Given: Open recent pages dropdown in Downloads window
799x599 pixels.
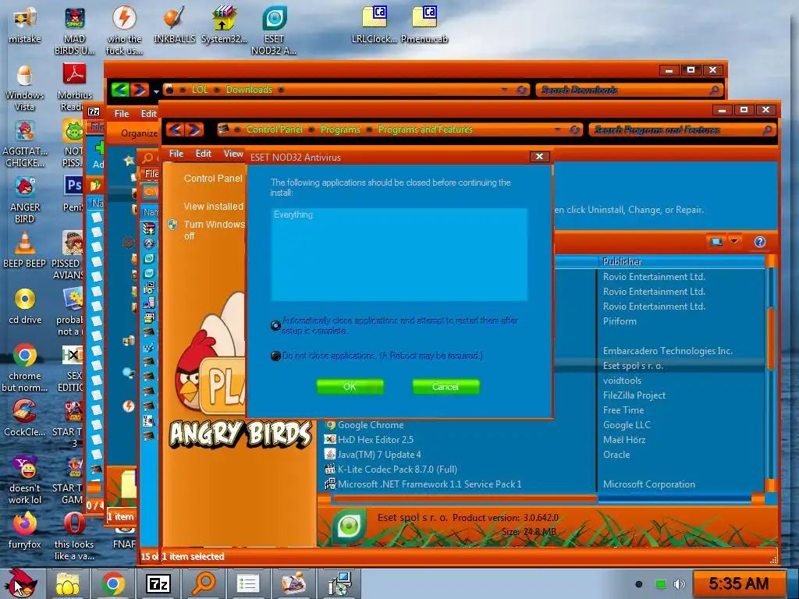Looking at the screenshot, I should [156, 92].
